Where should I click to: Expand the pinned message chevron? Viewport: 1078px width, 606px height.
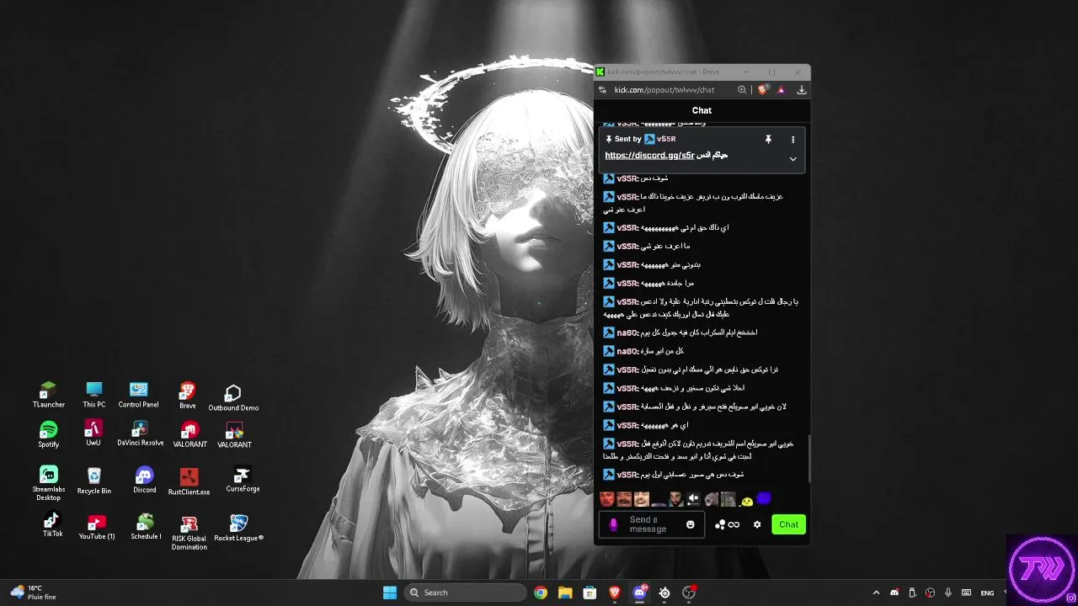tap(792, 158)
